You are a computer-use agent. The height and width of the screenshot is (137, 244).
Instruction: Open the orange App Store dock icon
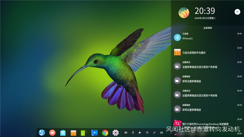pyautogui.click(x=73, y=133)
